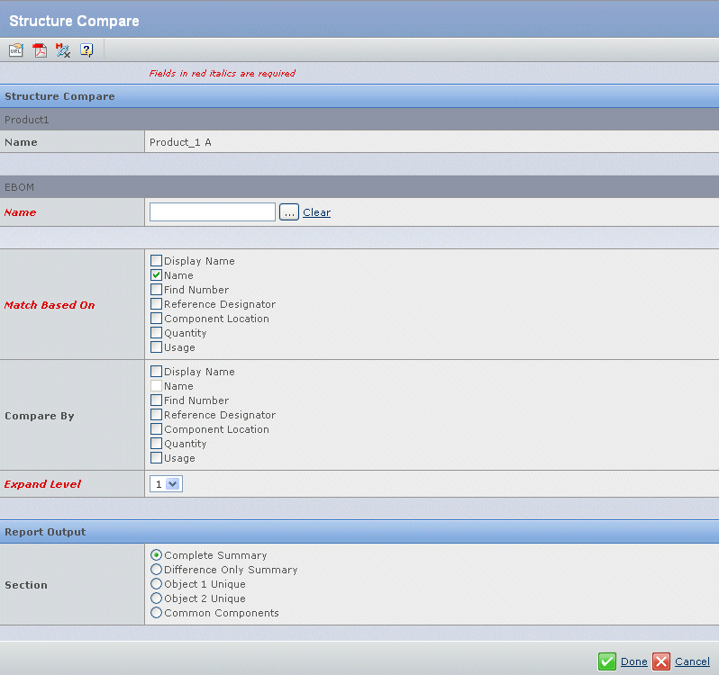Click the Expand Level label
This screenshot has width=719, height=675.
pos(42,484)
